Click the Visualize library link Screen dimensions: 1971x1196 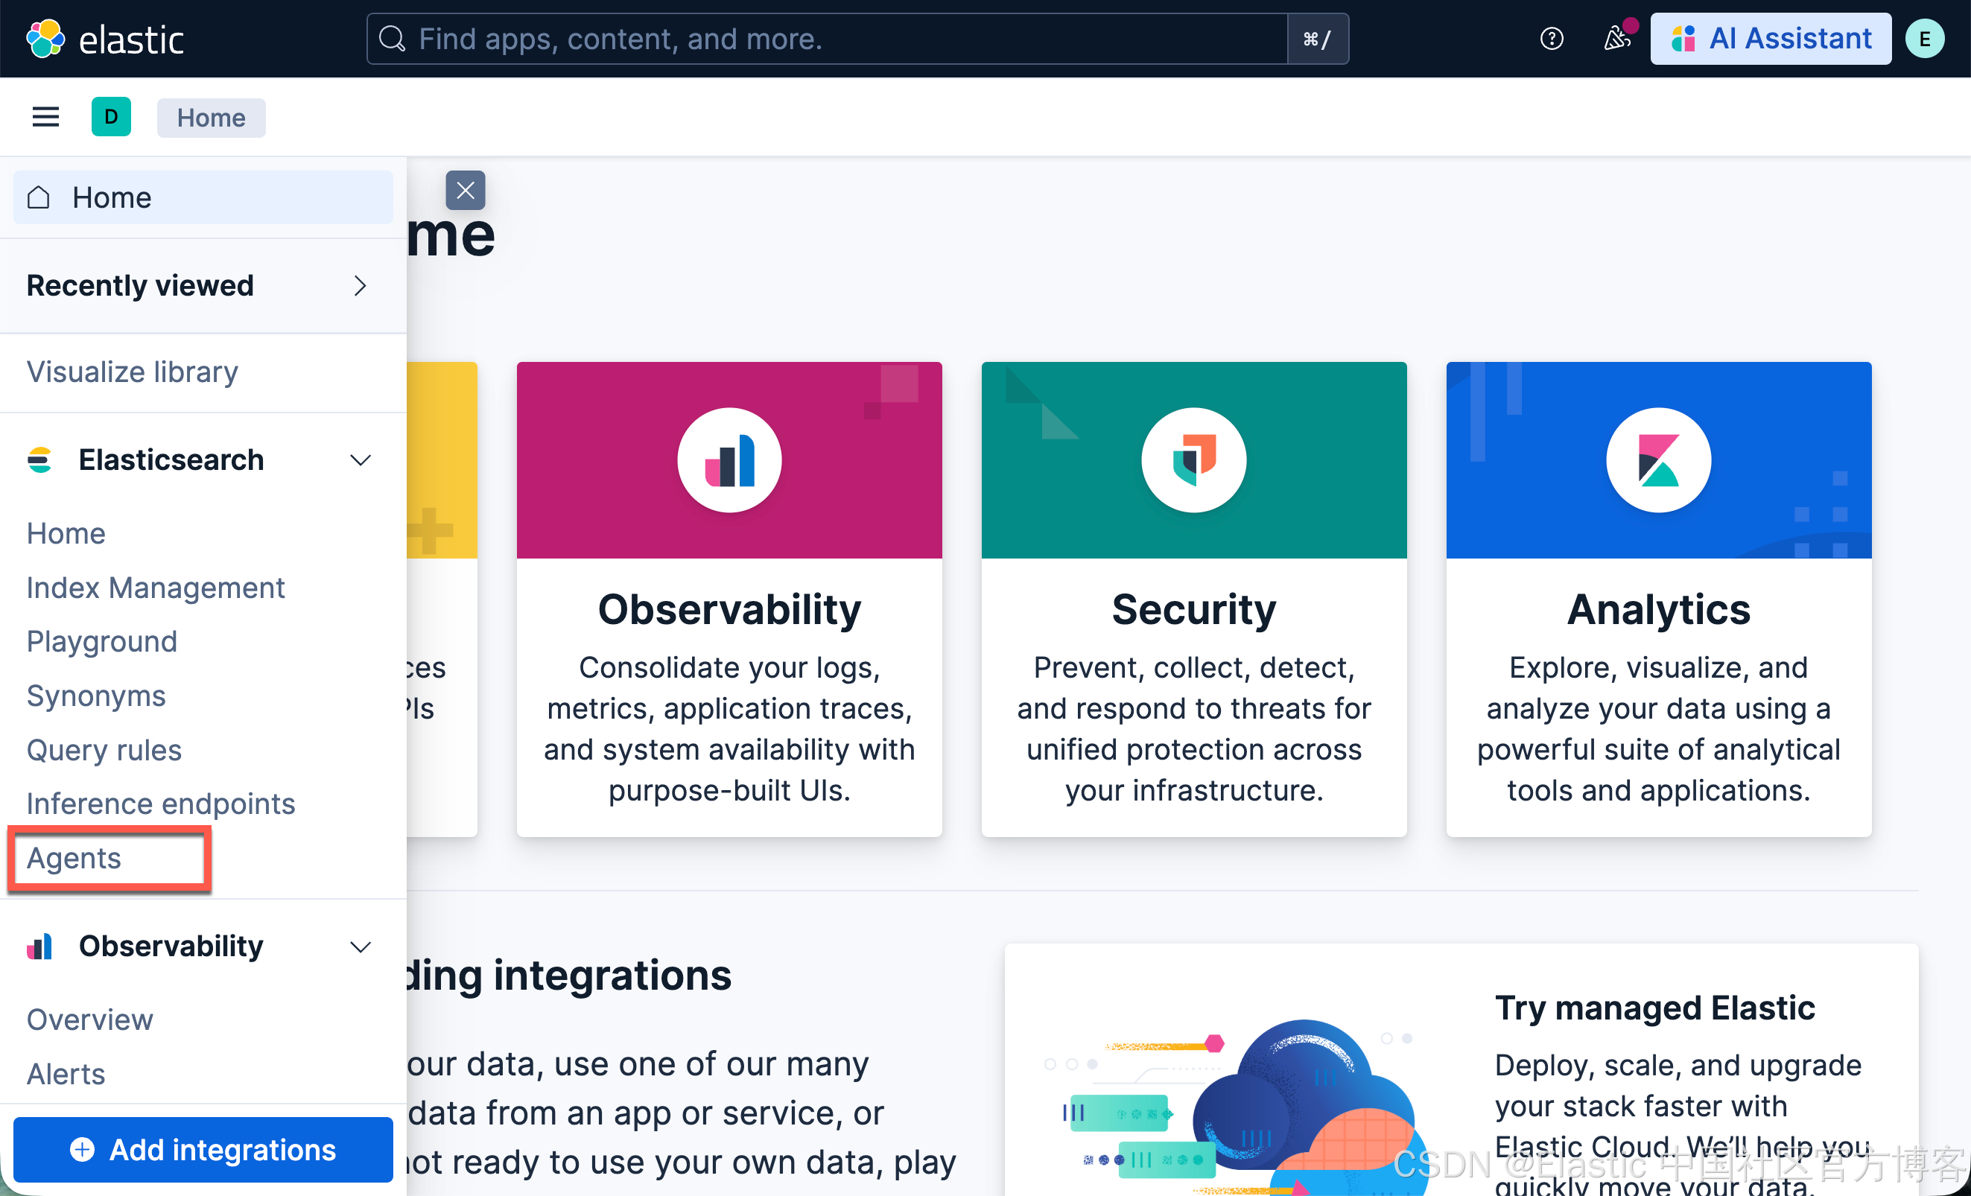[132, 372]
